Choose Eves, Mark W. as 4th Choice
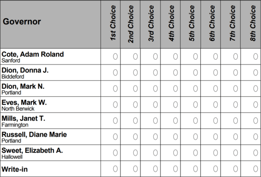Screen dimensions: 261x177 (x=176, y=104)
